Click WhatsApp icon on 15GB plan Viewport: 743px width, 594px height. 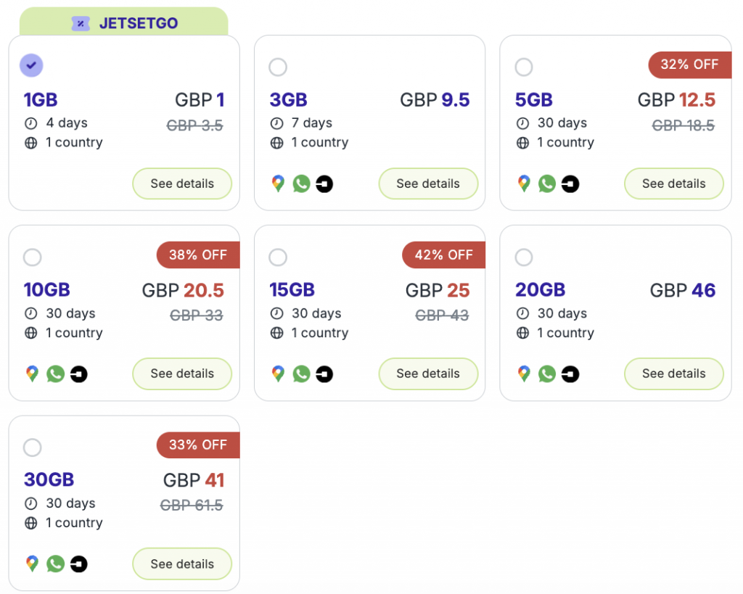tap(301, 374)
